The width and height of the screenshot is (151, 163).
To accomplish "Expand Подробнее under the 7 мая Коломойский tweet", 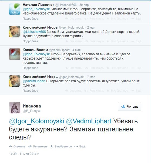I will point(30,91).
